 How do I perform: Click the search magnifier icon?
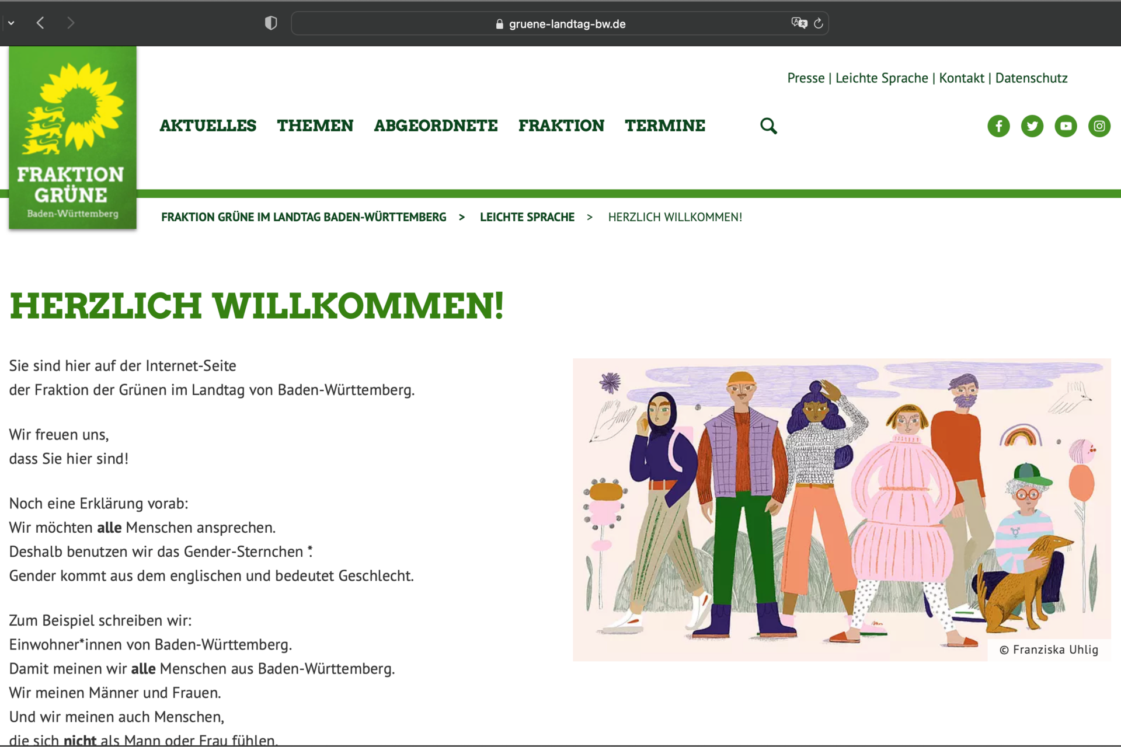tap(768, 126)
